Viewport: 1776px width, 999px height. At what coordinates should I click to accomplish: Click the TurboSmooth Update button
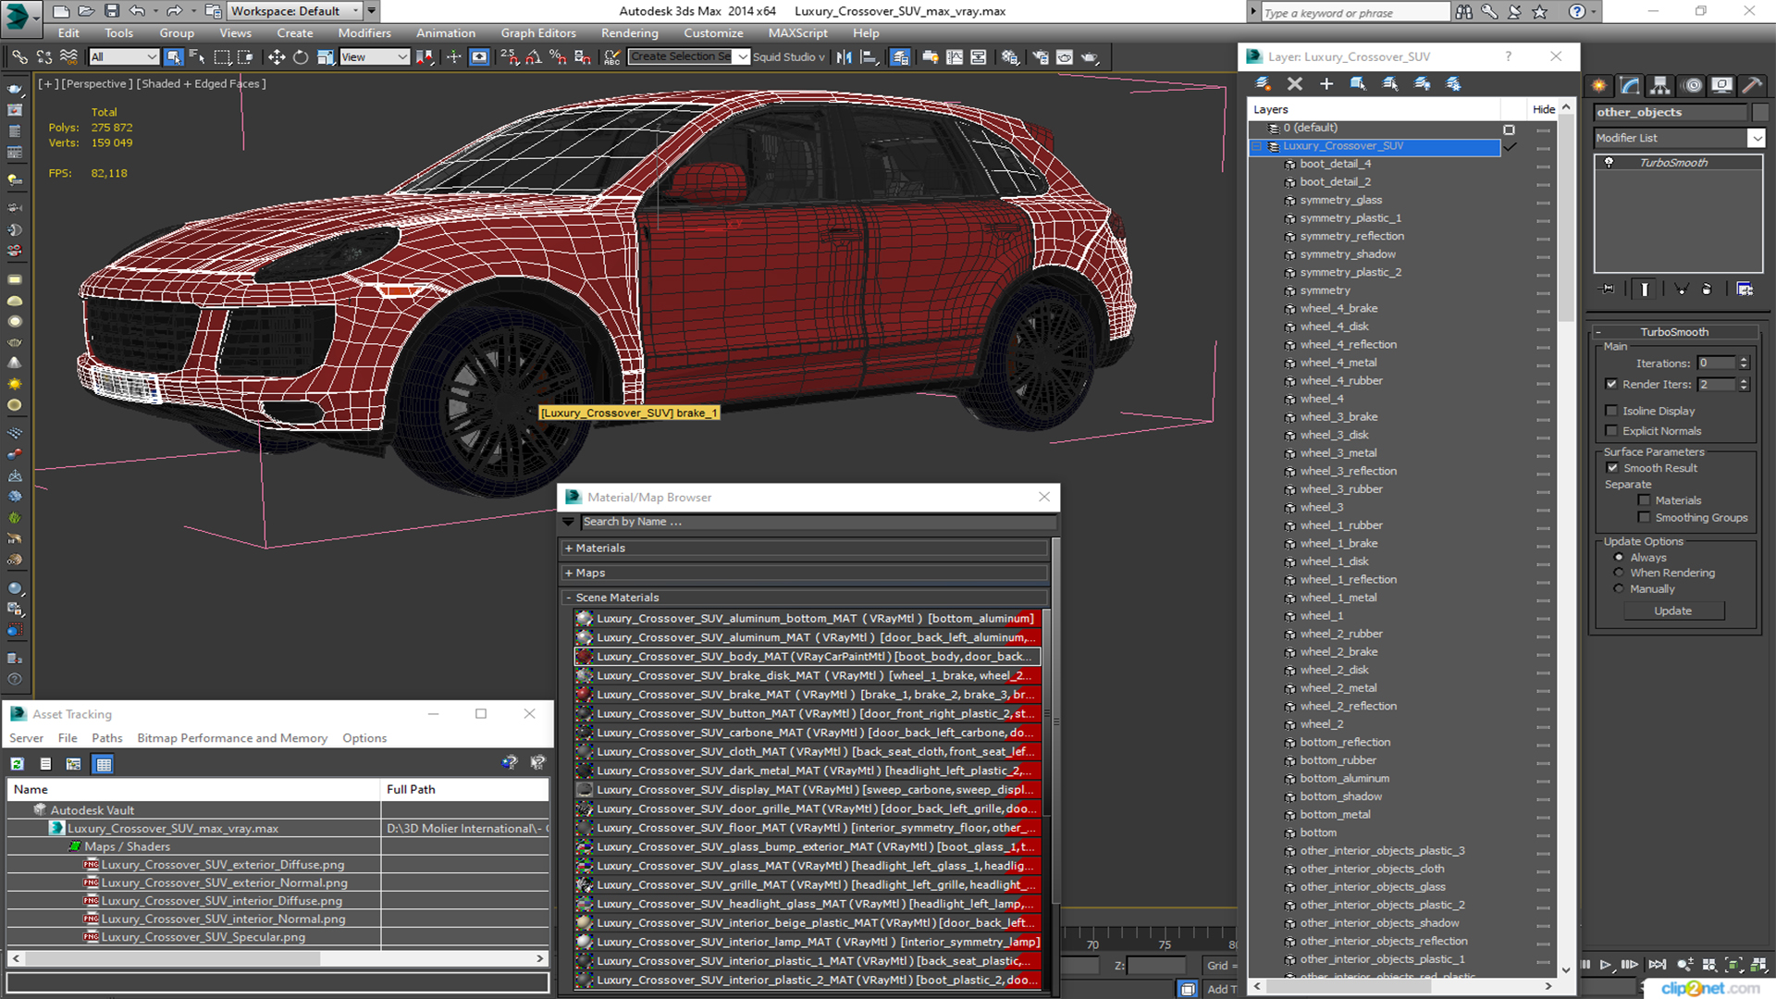tap(1672, 611)
